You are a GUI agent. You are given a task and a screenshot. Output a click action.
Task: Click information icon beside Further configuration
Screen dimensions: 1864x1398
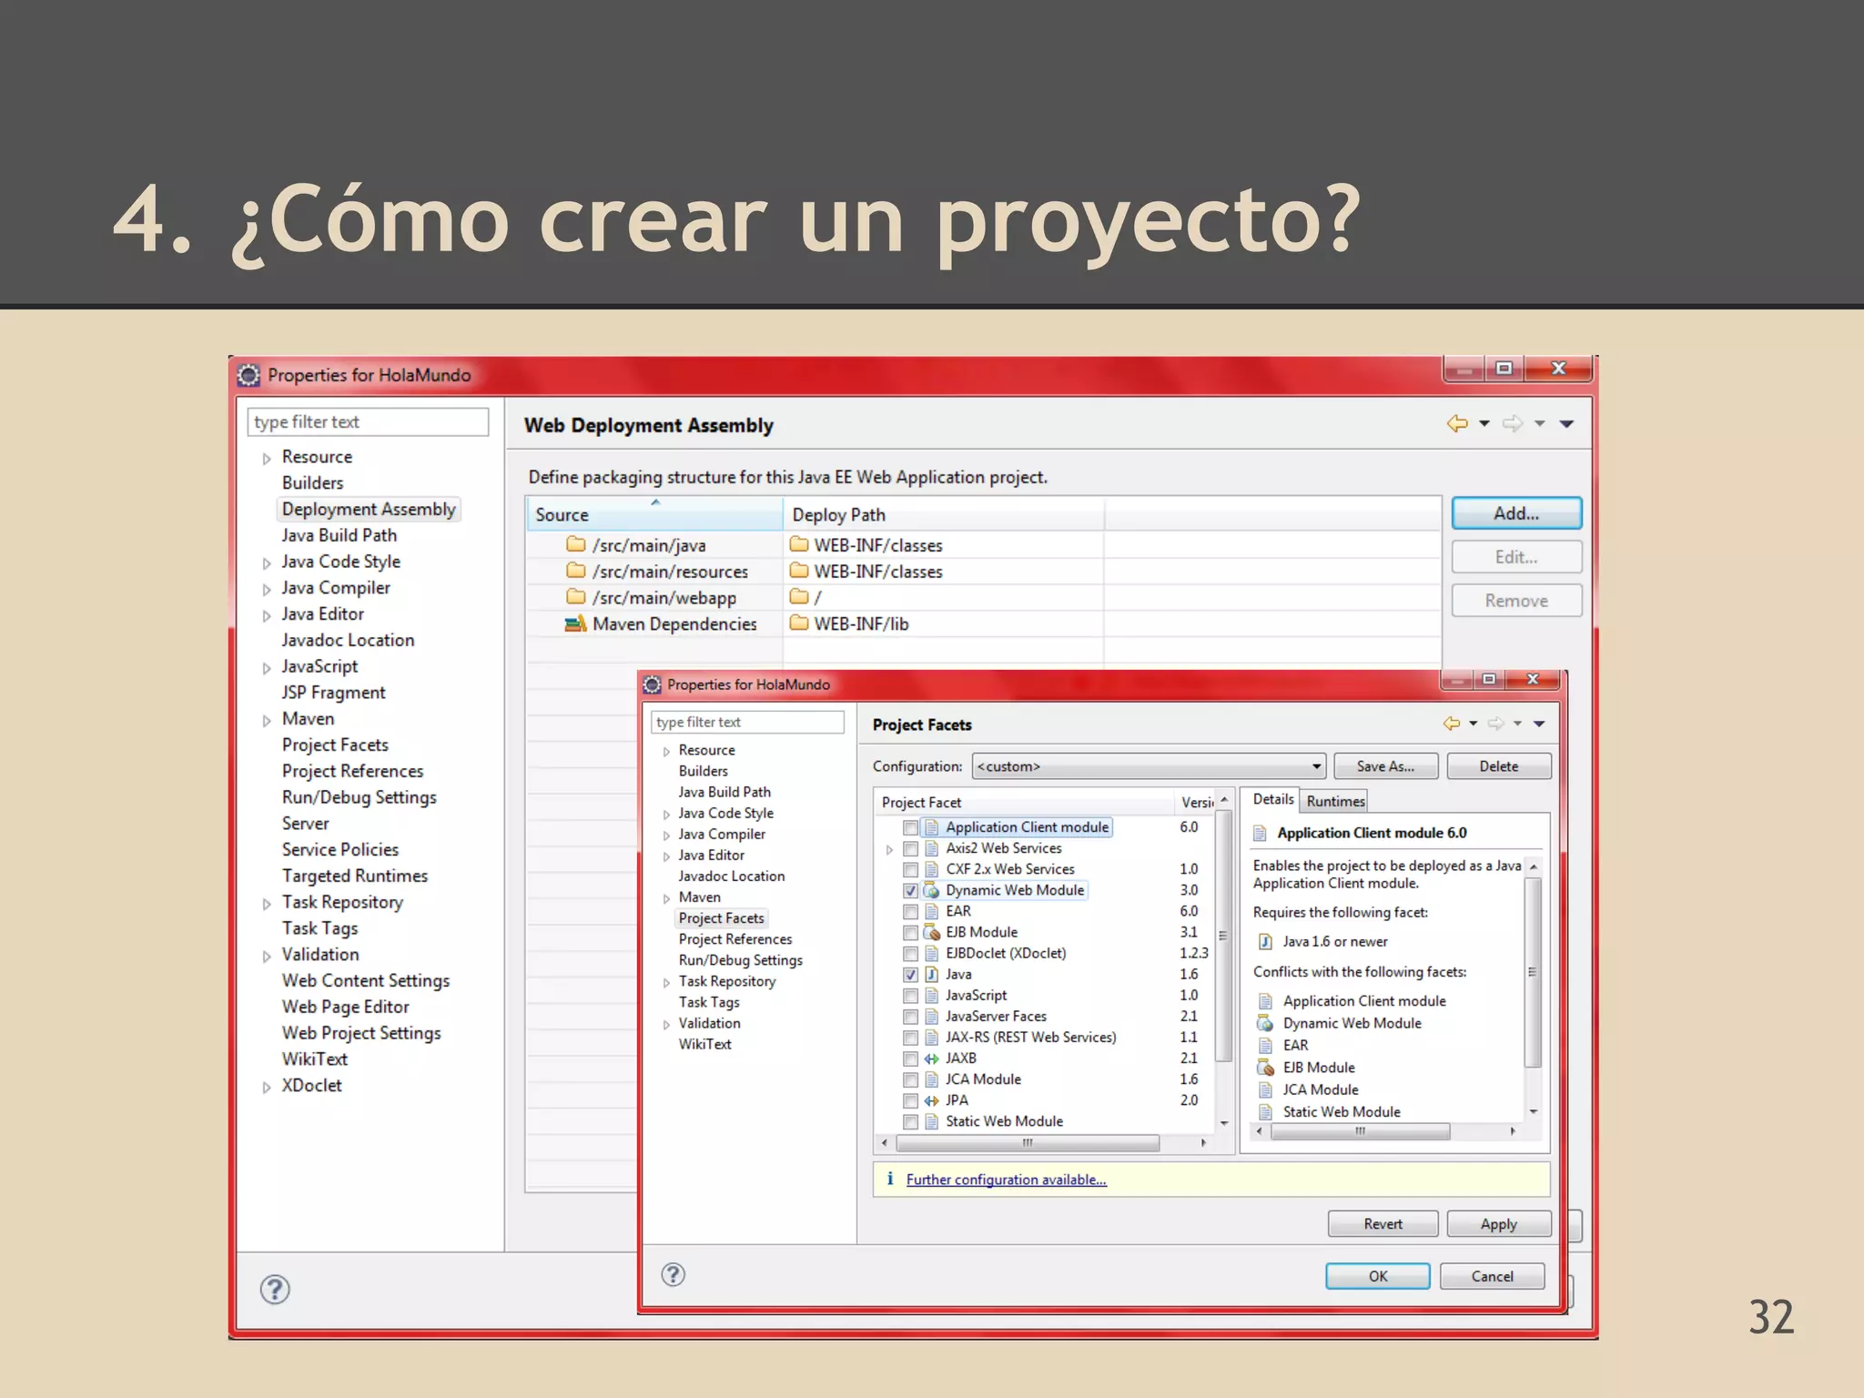point(890,1179)
